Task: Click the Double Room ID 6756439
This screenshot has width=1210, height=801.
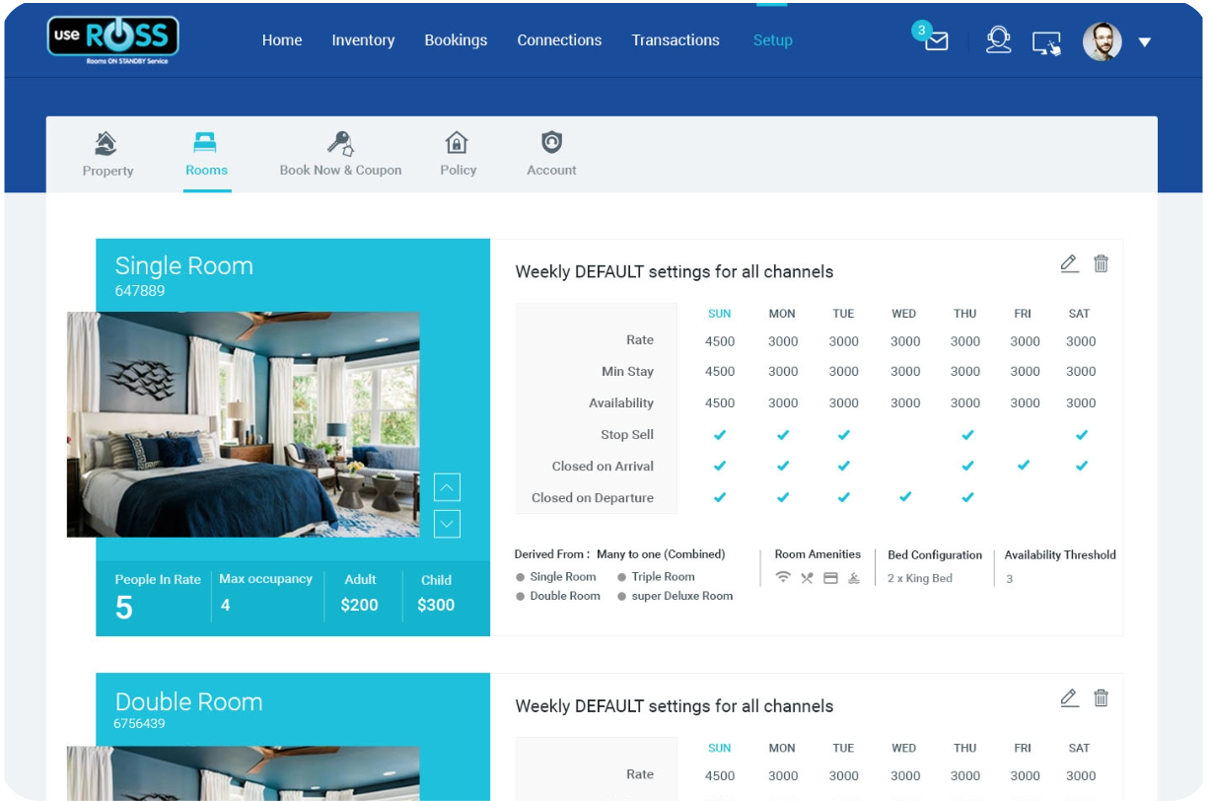Action: [x=139, y=724]
